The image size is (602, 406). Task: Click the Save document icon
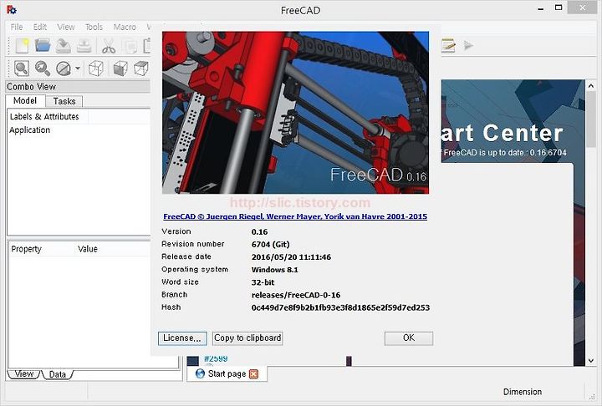(x=64, y=46)
